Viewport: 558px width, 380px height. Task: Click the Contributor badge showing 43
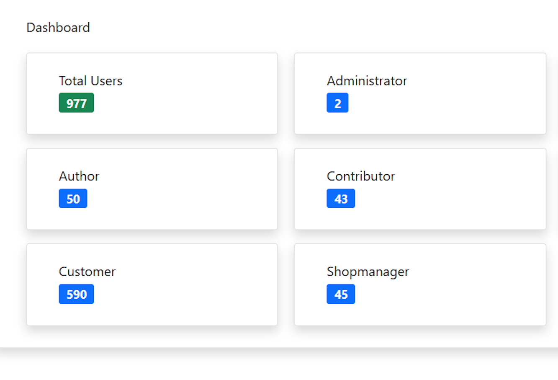pos(341,198)
